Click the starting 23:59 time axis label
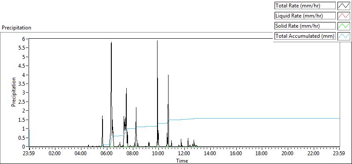 [x=29, y=154]
